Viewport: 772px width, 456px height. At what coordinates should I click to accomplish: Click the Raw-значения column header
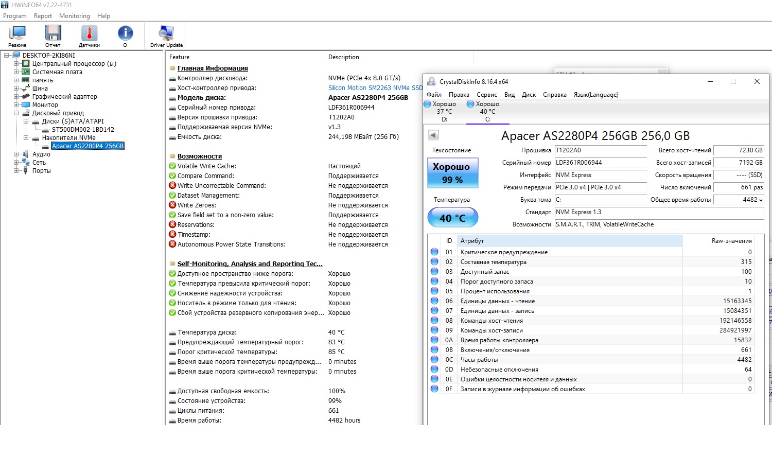click(718, 241)
